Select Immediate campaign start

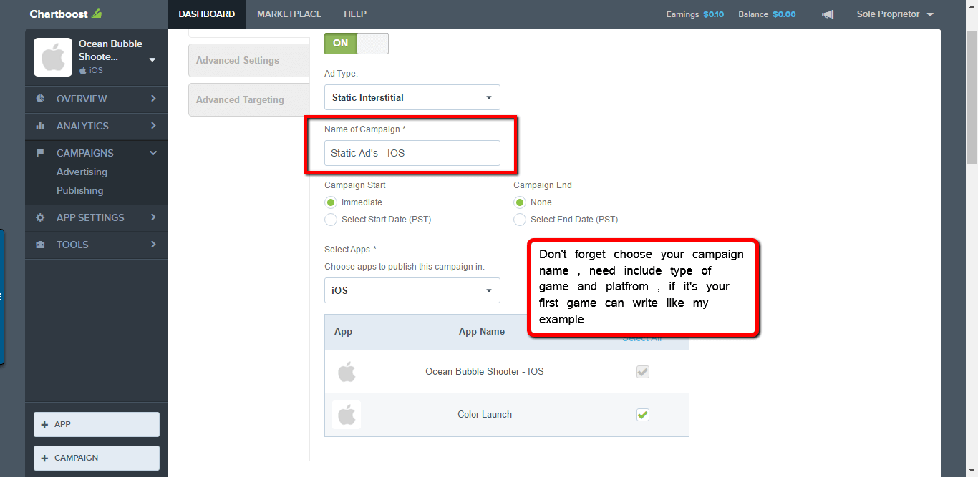331,202
